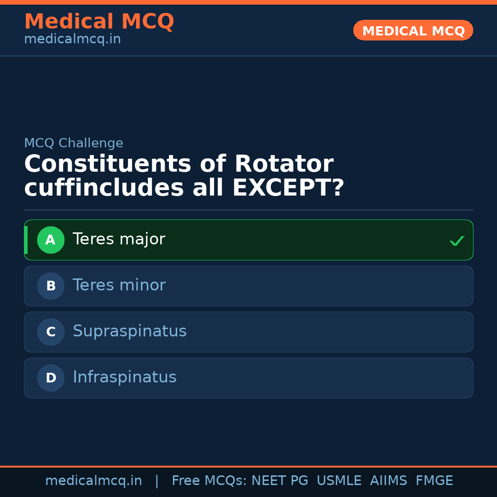Image resolution: width=497 pixels, height=497 pixels.
Task: Click the circular D badge on Infraspinatus
Action: (x=51, y=378)
